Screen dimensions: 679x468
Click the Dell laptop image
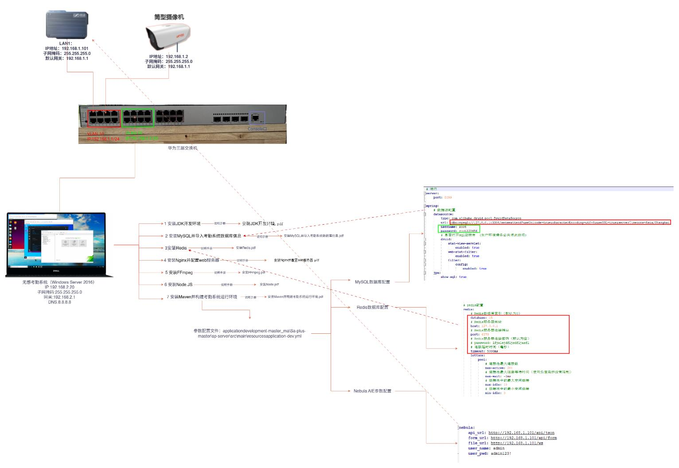pos(59,245)
